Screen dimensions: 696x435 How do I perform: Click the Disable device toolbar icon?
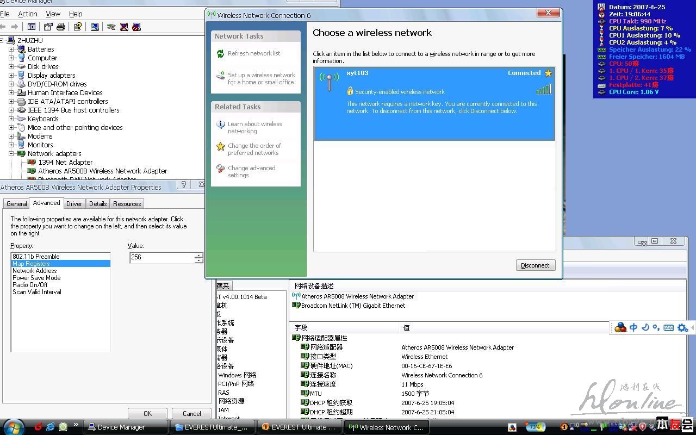point(136,27)
